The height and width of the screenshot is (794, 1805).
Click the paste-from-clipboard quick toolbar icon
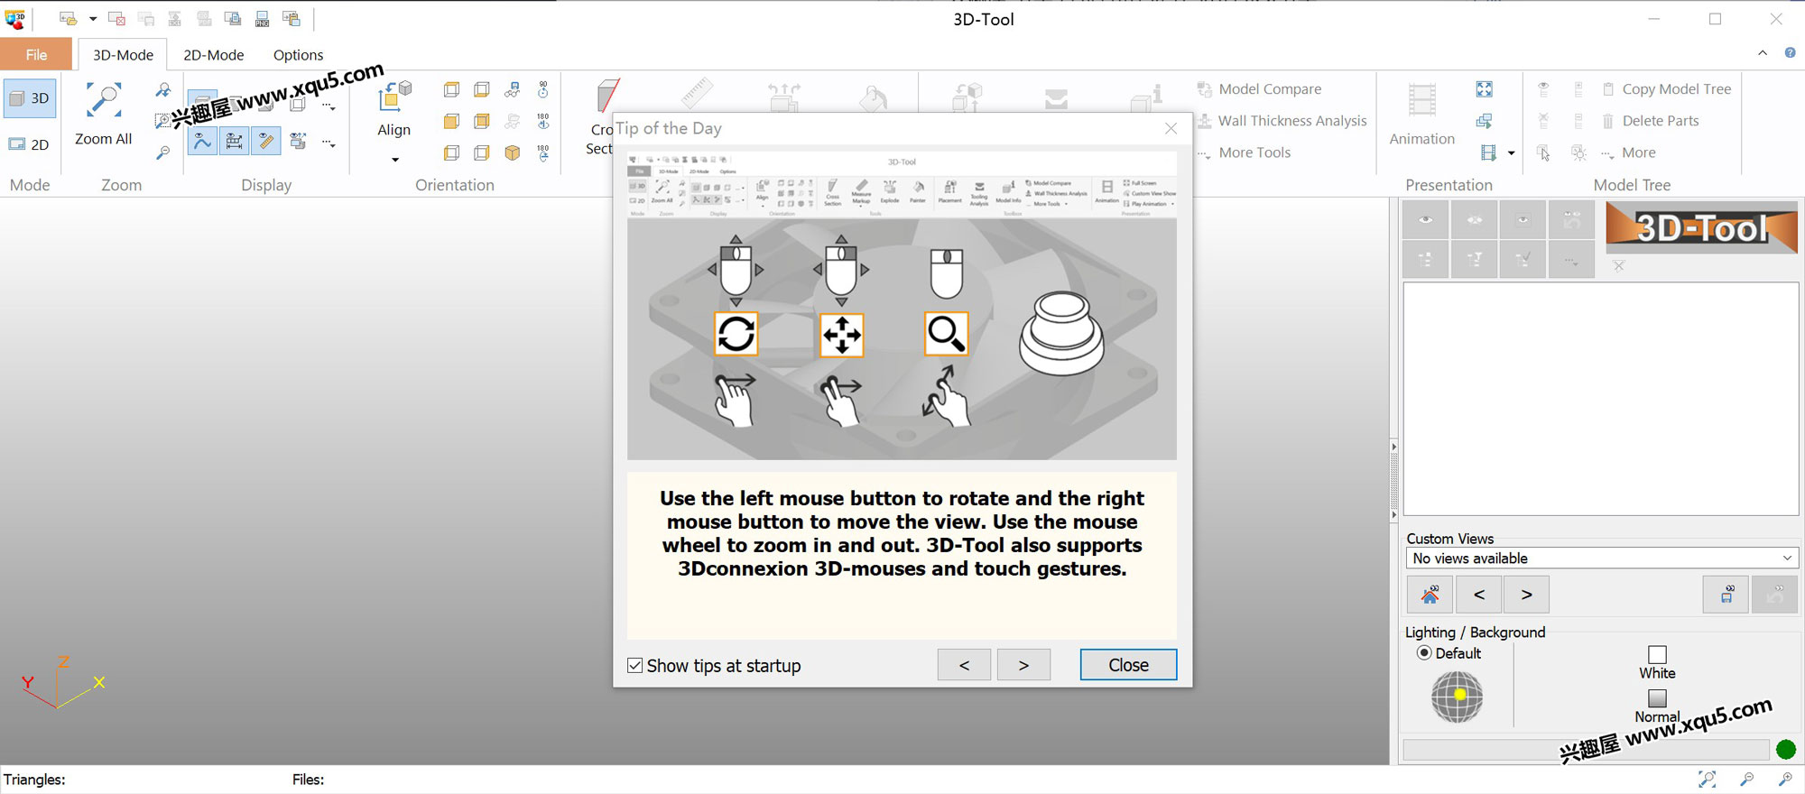[291, 18]
